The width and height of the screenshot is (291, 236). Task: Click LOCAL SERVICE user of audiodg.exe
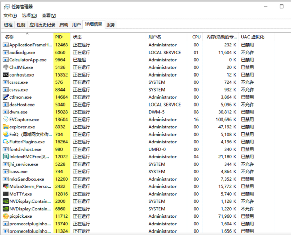[165, 53]
